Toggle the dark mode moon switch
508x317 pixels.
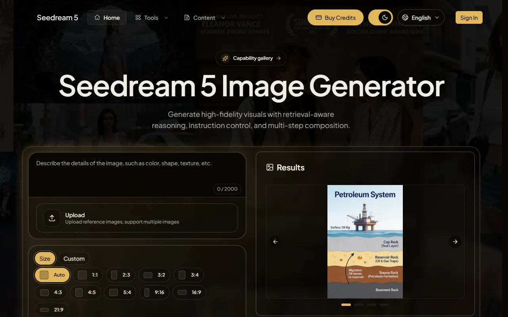coord(385,18)
